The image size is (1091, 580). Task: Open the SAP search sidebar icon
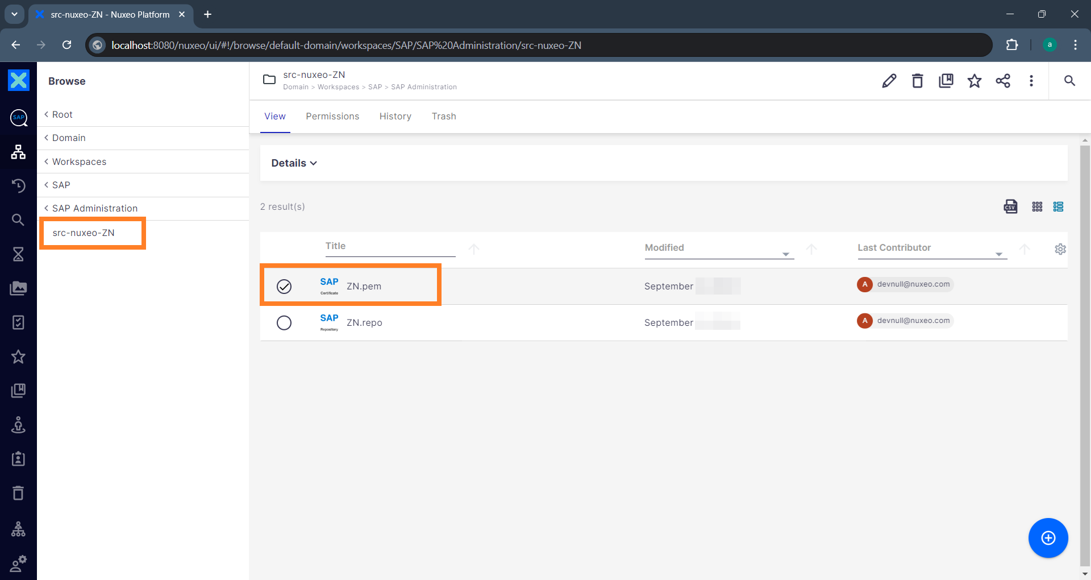[18, 118]
